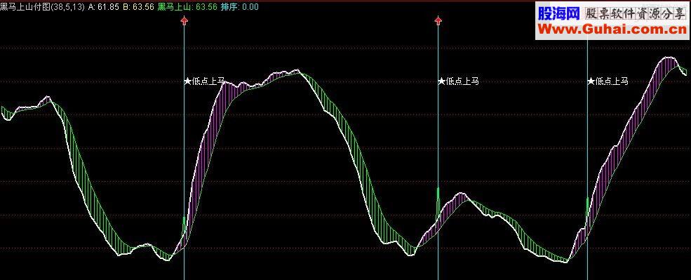The width and height of the screenshot is (691, 280).
Task: Click the curve's highest peak at far right
Action: coord(670,58)
